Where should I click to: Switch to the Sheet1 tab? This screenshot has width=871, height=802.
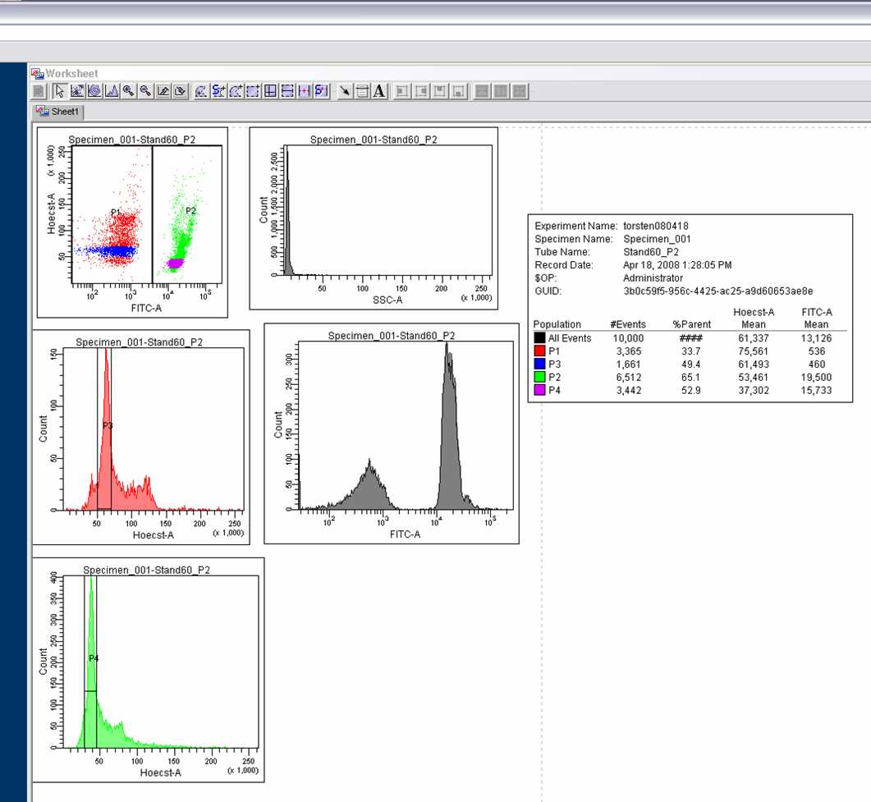click(x=58, y=112)
